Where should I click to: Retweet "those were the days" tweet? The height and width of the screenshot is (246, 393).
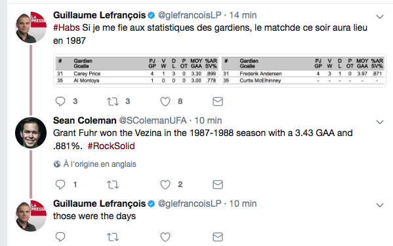pos(113,237)
